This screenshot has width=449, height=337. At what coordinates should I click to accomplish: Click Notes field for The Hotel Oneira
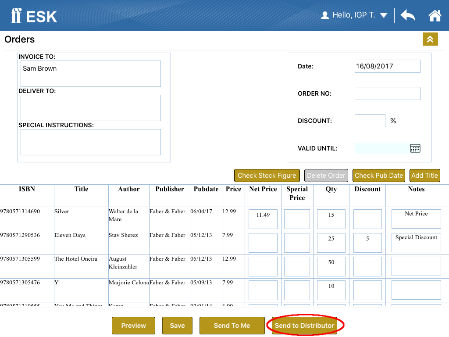(416, 266)
